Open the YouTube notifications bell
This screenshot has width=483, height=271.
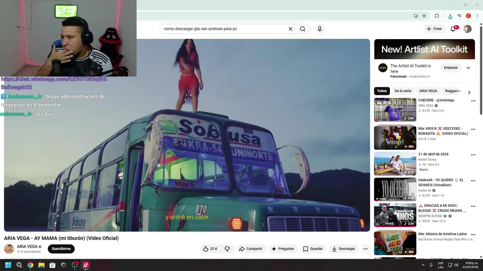click(454, 29)
